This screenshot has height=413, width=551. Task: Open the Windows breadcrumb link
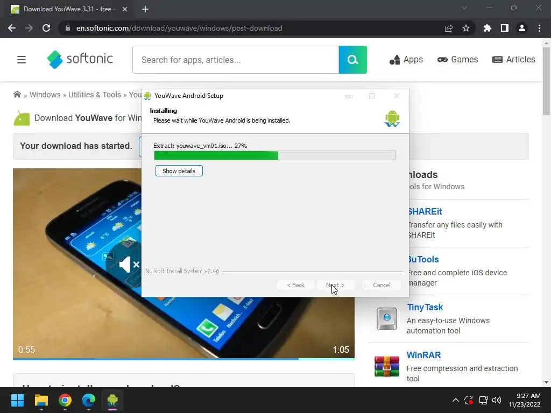(x=45, y=95)
